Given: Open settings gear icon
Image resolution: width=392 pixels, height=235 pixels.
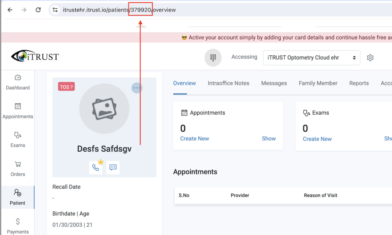Looking at the screenshot, I should (370, 58).
